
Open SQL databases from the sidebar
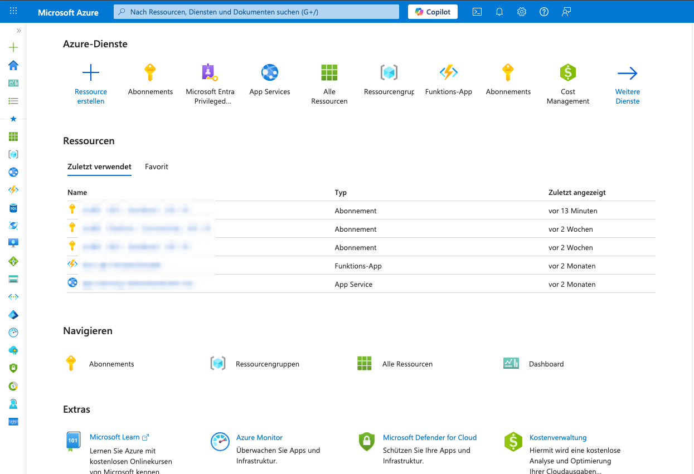[x=13, y=208]
